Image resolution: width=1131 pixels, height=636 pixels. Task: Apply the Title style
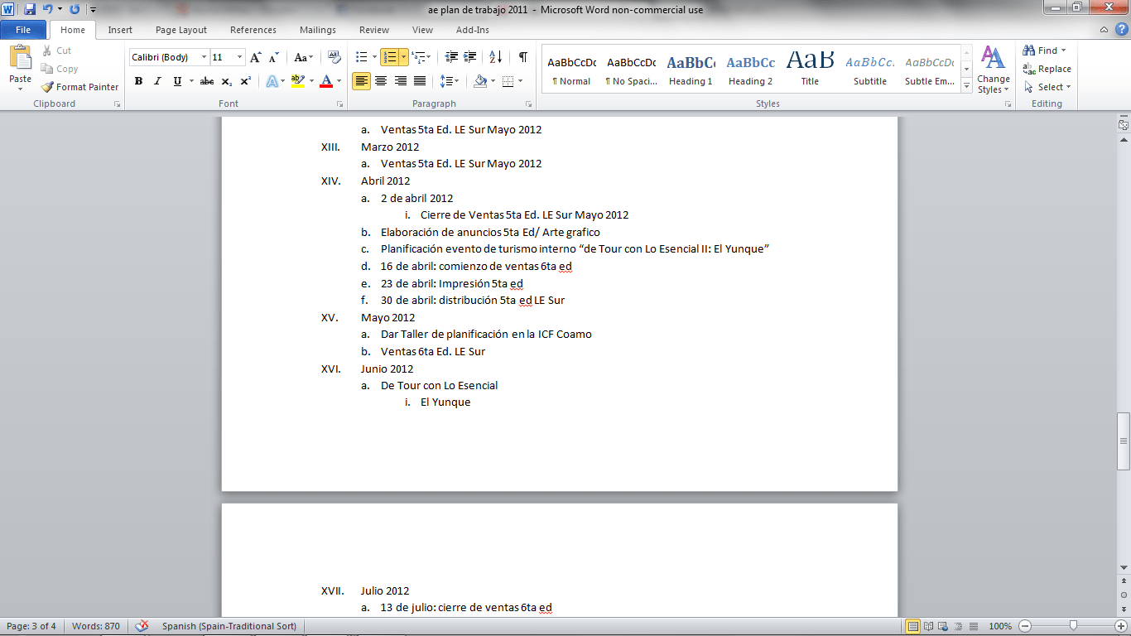pos(810,69)
